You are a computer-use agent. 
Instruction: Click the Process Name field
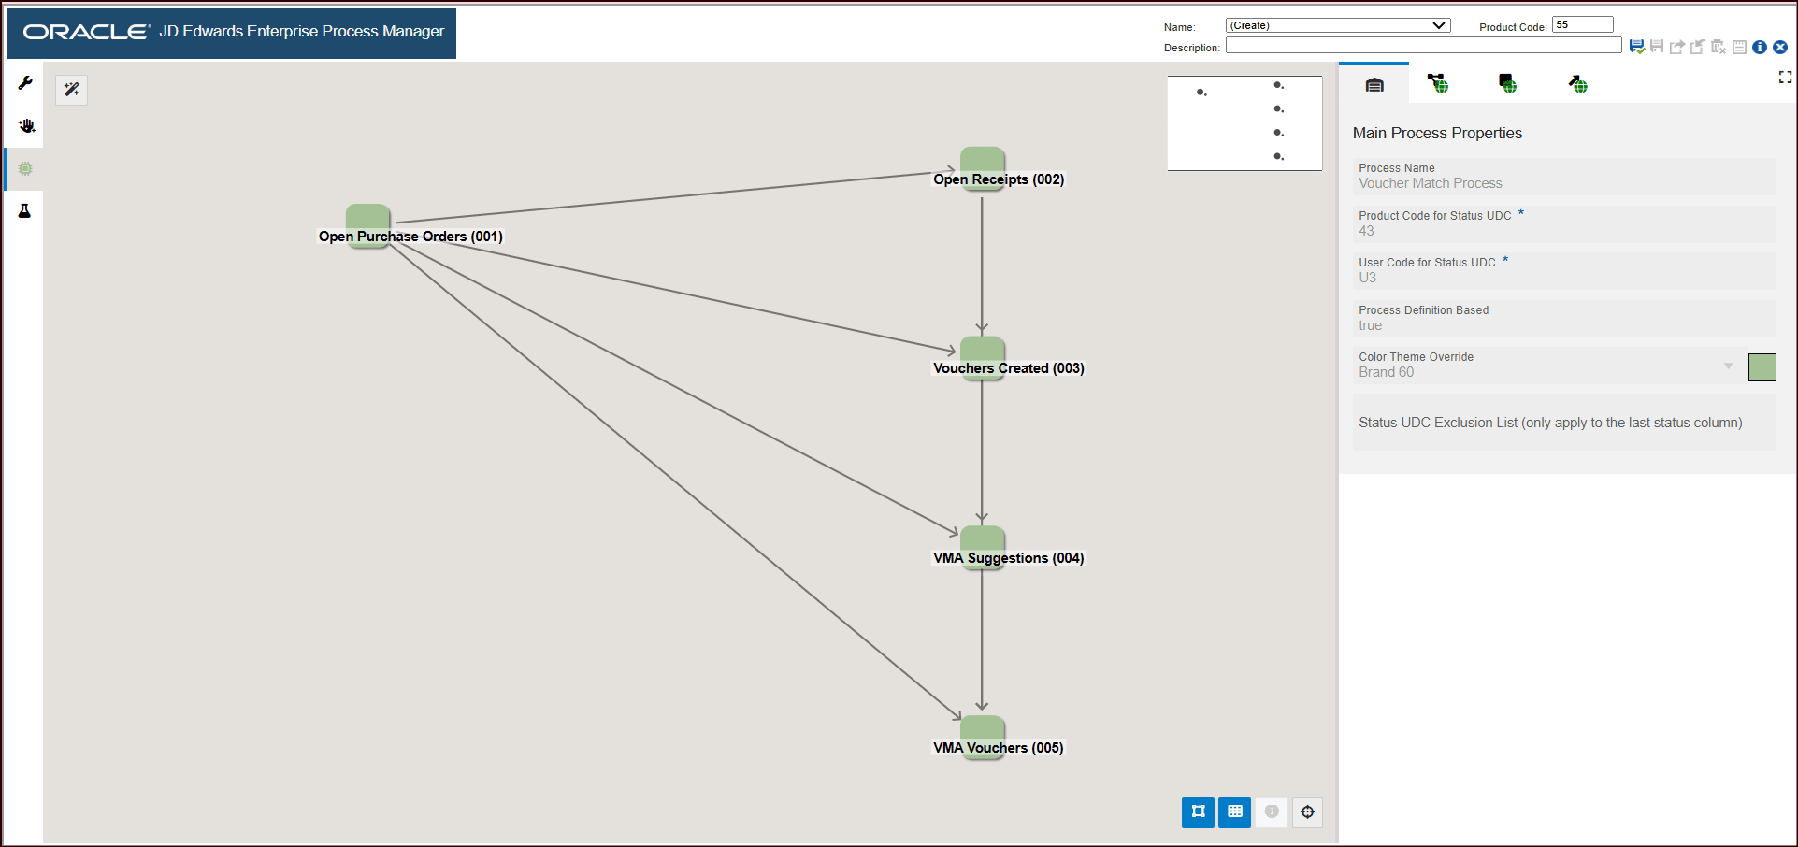[1564, 177]
